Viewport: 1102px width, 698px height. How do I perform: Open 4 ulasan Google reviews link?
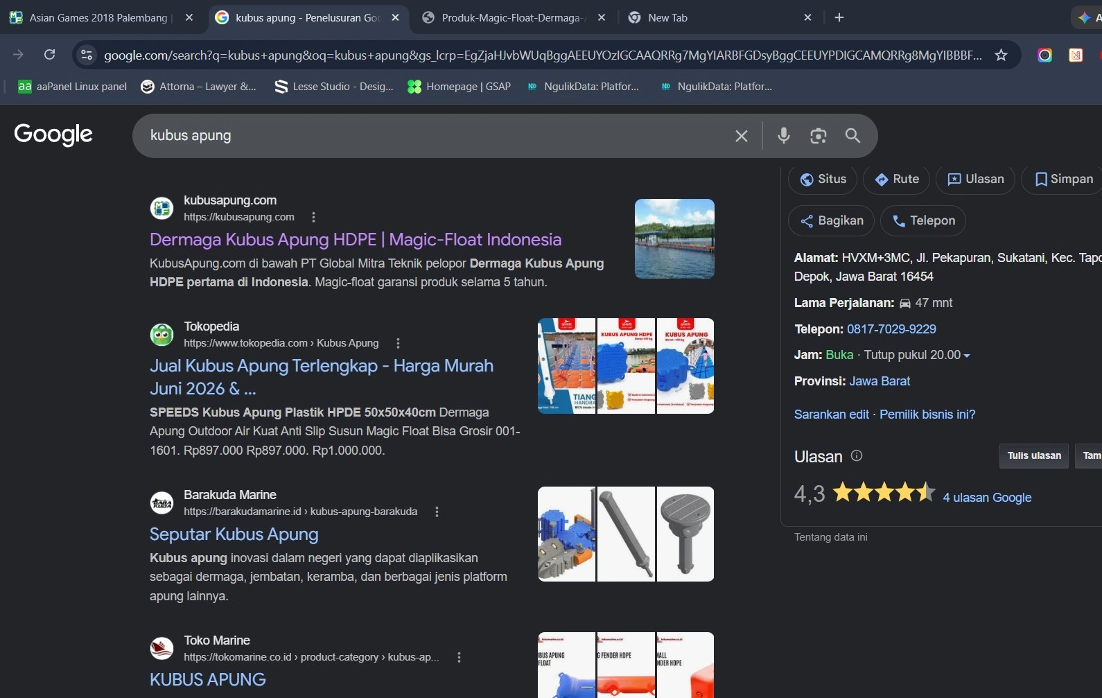pos(987,498)
